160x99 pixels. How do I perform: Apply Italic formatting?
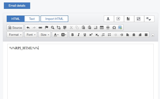pos(79,35)
